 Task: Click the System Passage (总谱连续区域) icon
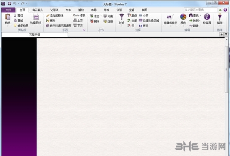click(x=141, y=21)
